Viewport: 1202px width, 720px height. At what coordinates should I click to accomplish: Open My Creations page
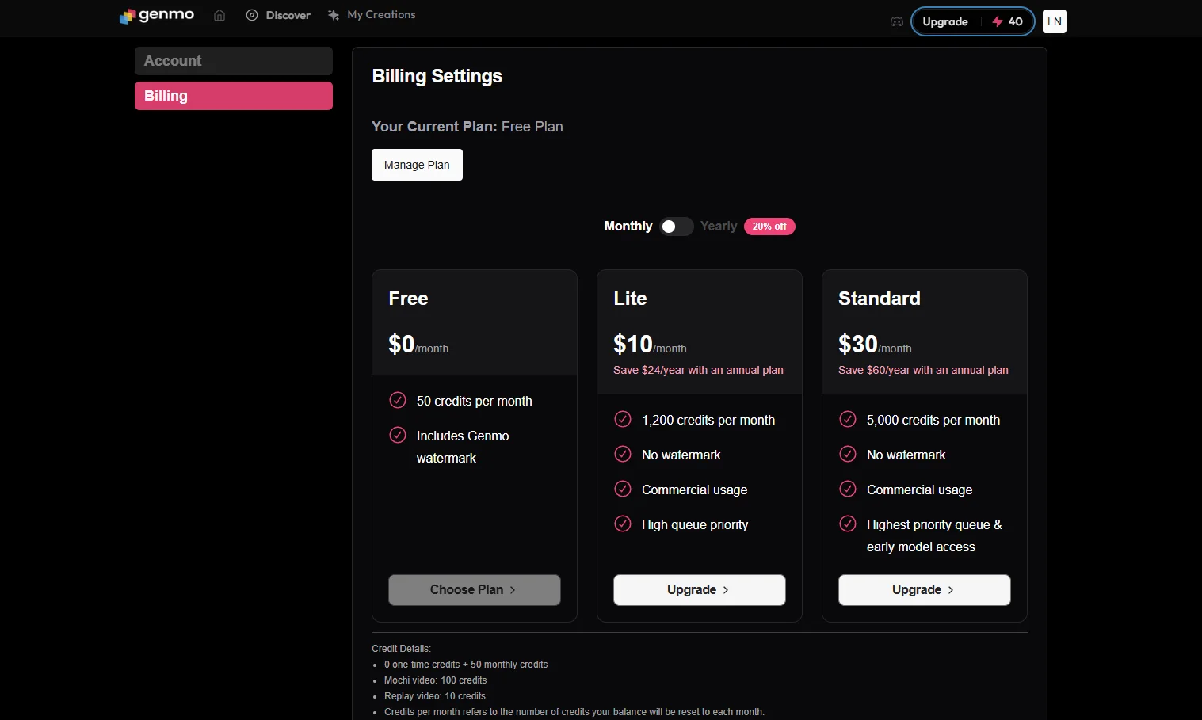pos(372,15)
